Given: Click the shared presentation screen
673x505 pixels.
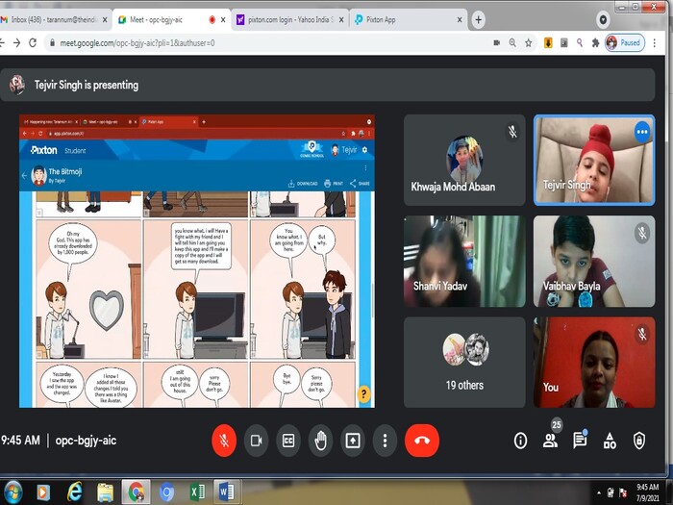Looking at the screenshot, I should point(197,261).
